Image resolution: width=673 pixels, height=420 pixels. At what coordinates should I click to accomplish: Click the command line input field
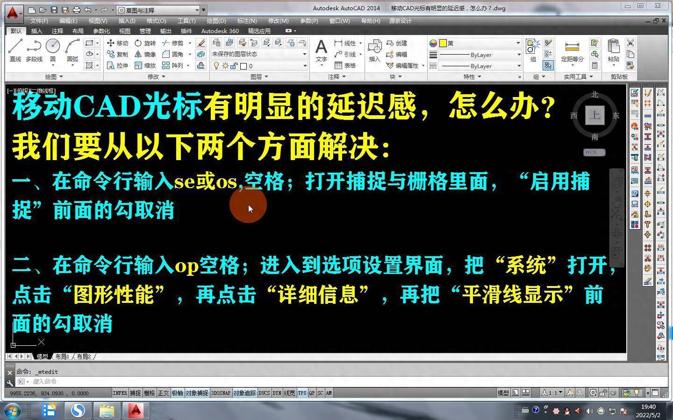(x=187, y=382)
